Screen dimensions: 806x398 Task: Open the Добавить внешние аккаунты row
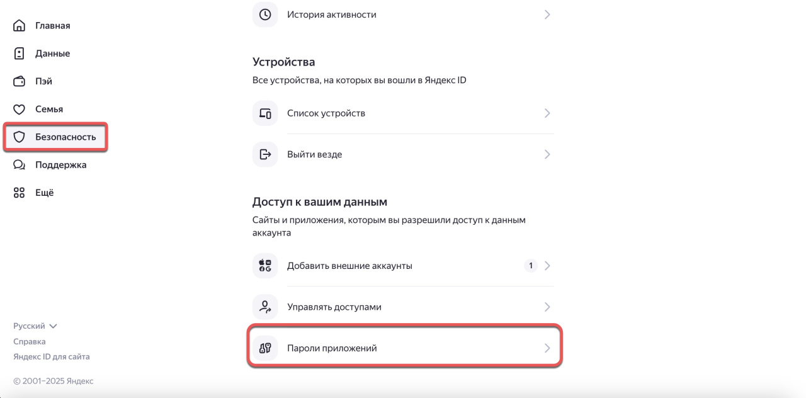403,266
